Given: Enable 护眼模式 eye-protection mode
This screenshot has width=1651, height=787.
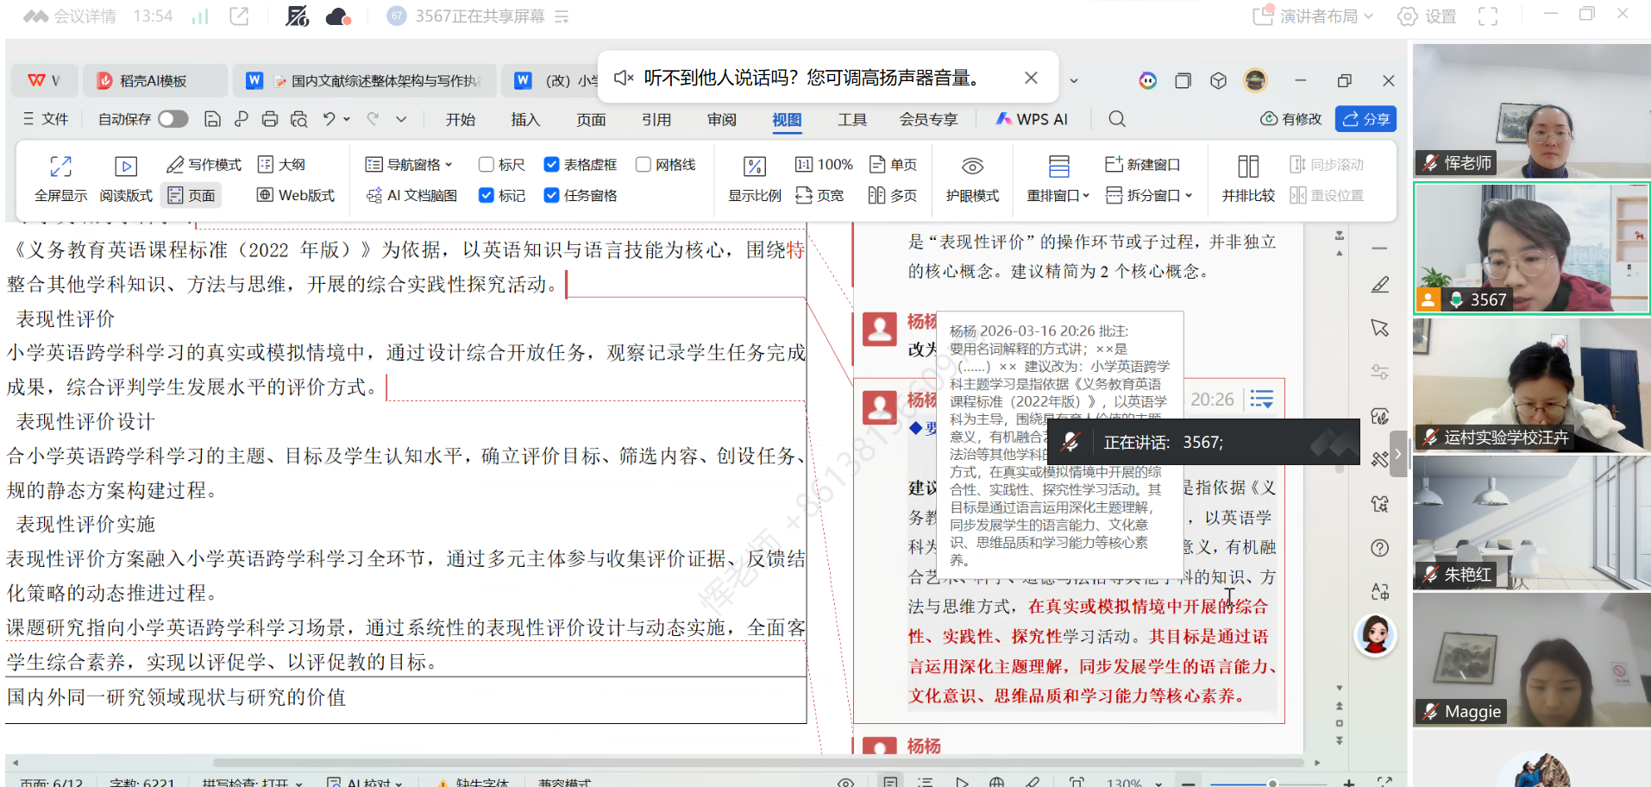Looking at the screenshot, I should (x=972, y=179).
